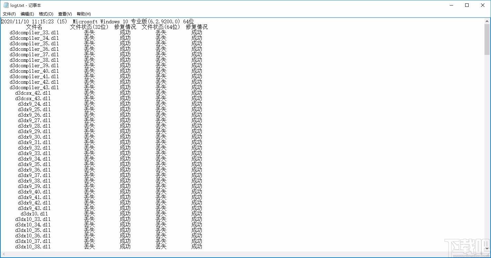Maximize the Notepad window
Screen dimensions: 491x258
coord(467,5)
